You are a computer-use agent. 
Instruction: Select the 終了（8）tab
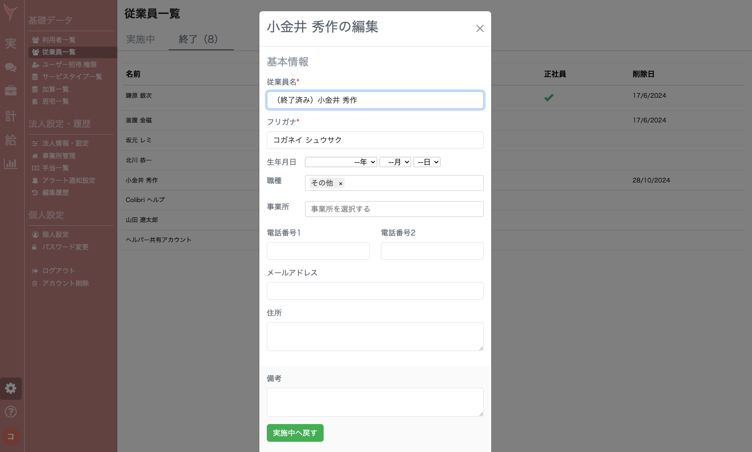coord(201,39)
